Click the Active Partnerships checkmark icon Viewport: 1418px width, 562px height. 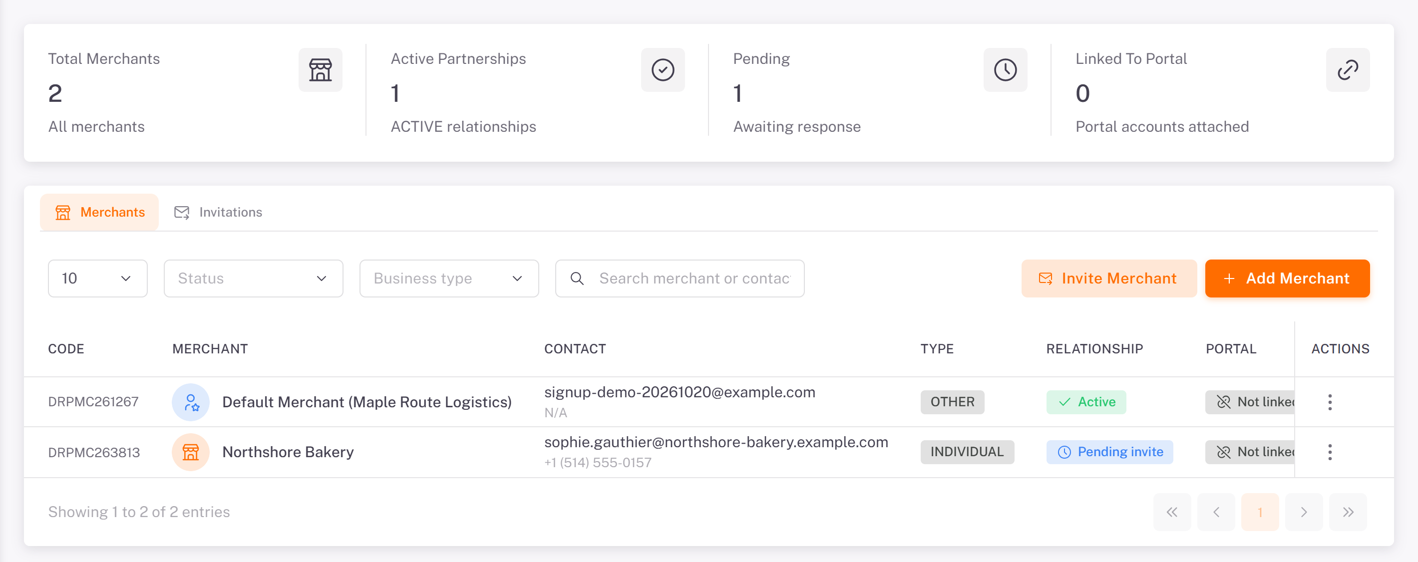click(663, 70)
